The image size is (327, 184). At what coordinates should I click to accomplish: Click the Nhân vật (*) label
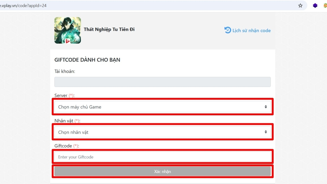[x=67, y=120]
